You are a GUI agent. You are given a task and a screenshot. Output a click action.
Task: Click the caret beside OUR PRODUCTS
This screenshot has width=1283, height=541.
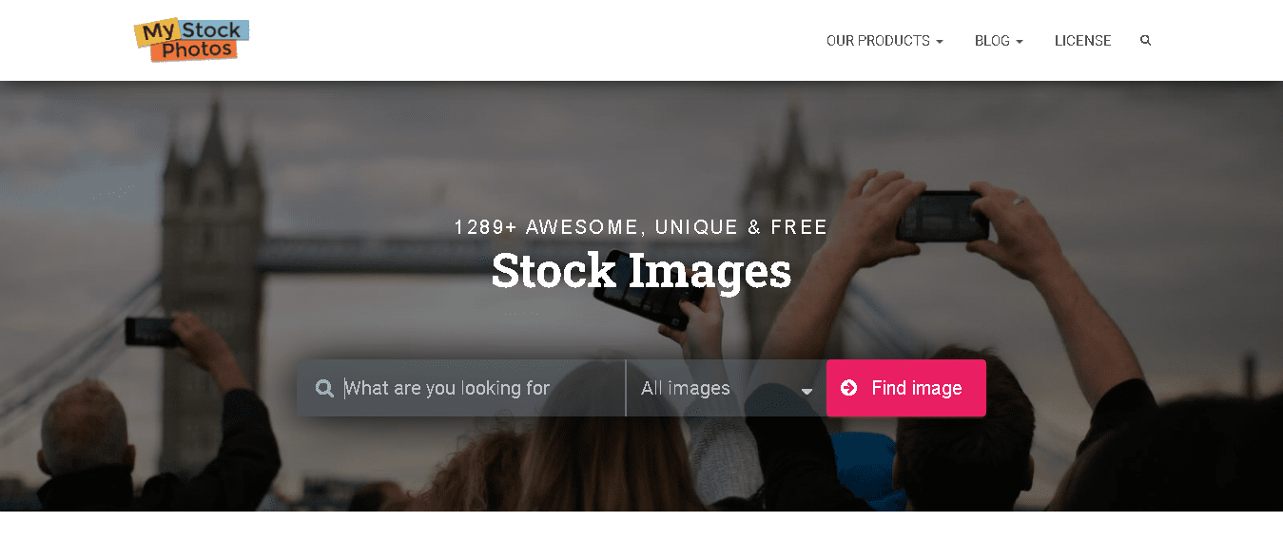(940, 42)
